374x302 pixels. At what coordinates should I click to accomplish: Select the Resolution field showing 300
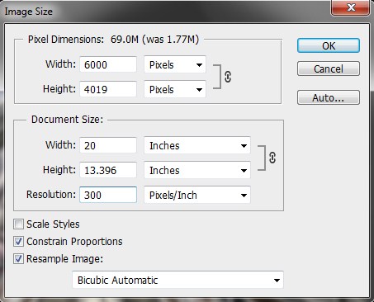(x=108, y=195)
